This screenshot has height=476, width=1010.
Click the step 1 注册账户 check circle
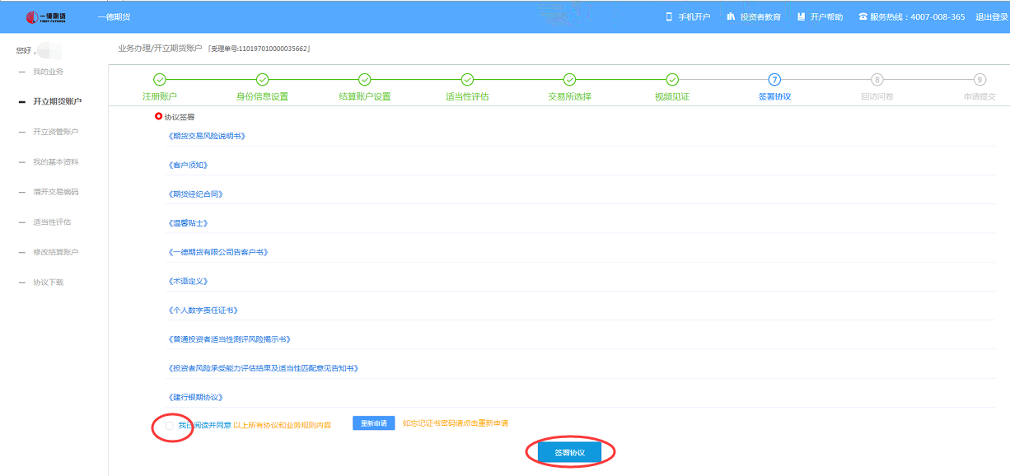click(x=160, y=80)
